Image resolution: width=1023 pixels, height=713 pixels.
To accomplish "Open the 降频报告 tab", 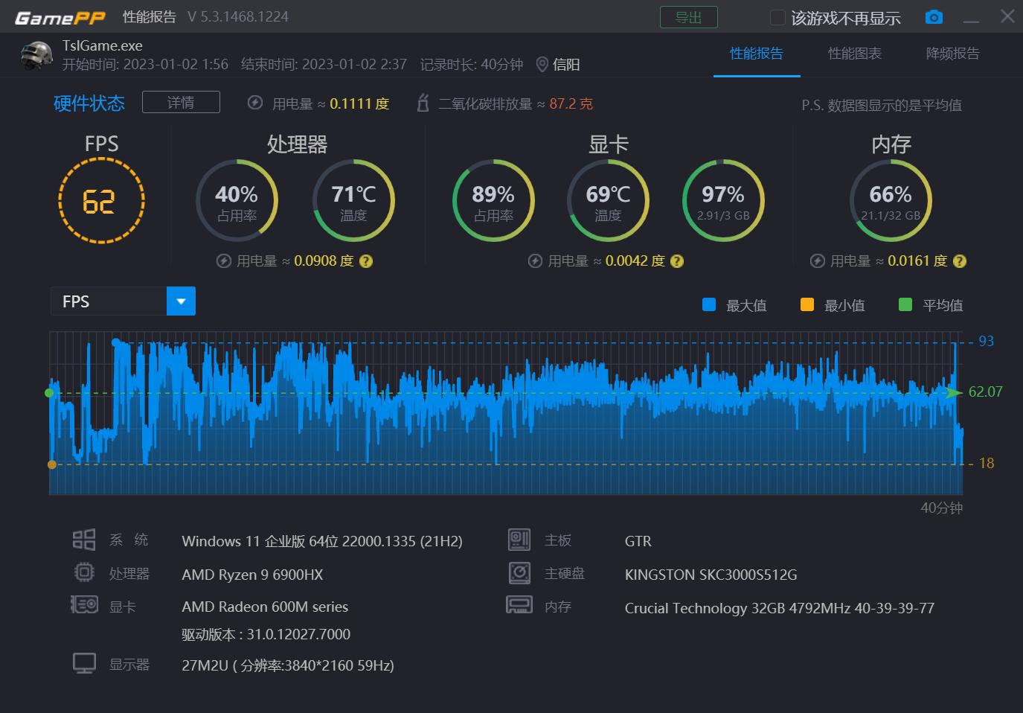I will point(952,54).
